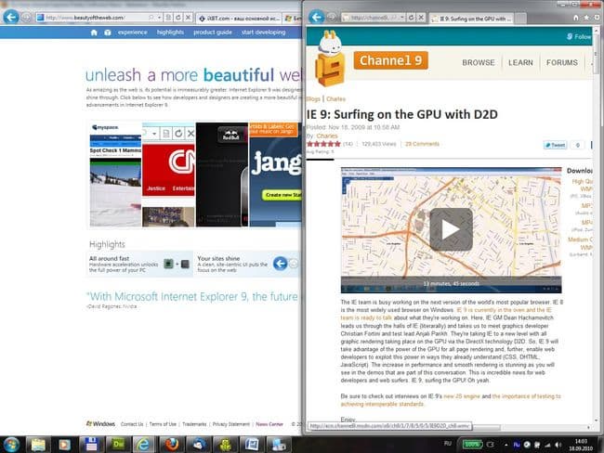
Task: Click the News Center footer link
Action: click(269, 424)
